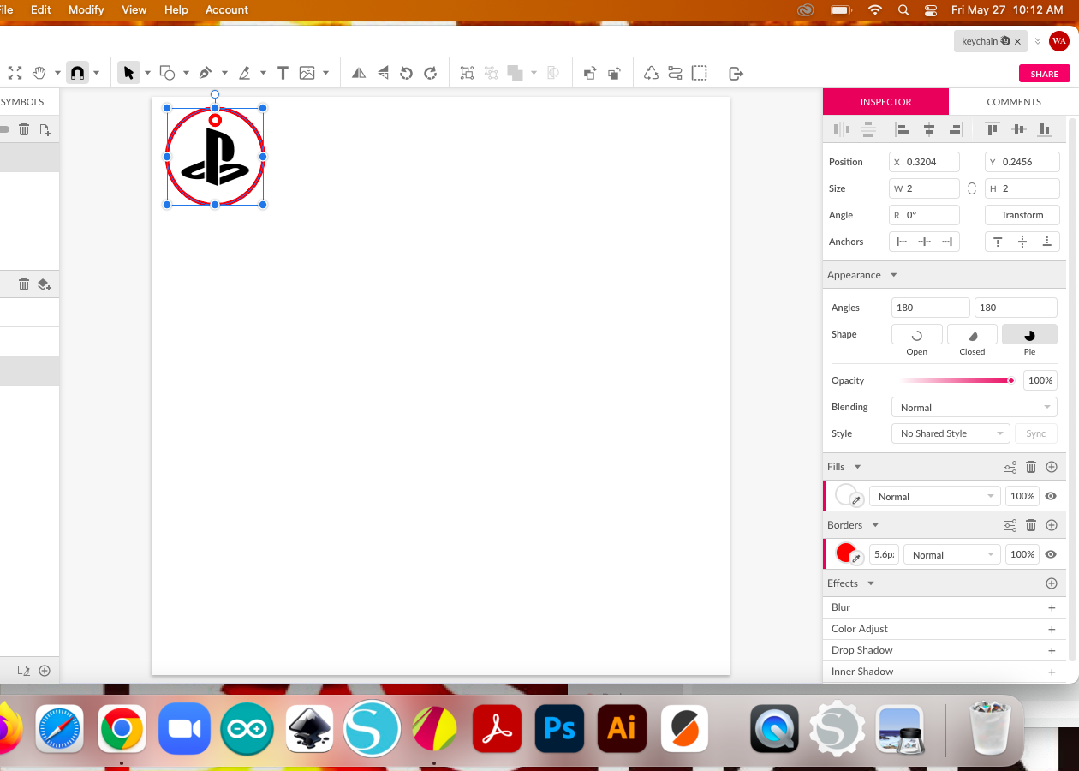
Task: Open the border blend mode dropdown
Action: click(x=951, y=554)
